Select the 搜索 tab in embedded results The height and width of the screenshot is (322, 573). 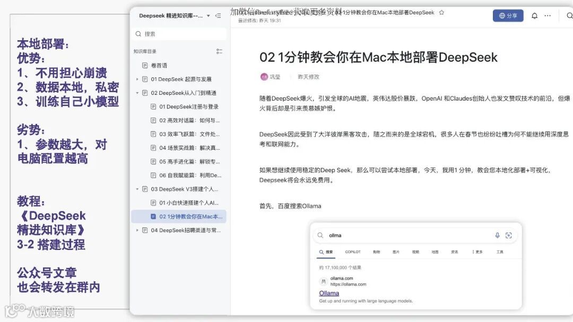[x=326, y=252]
